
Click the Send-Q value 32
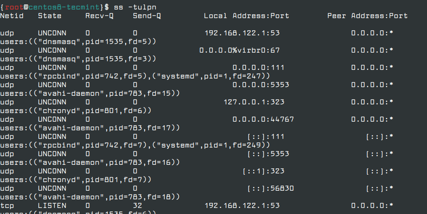tap(138, 206)
